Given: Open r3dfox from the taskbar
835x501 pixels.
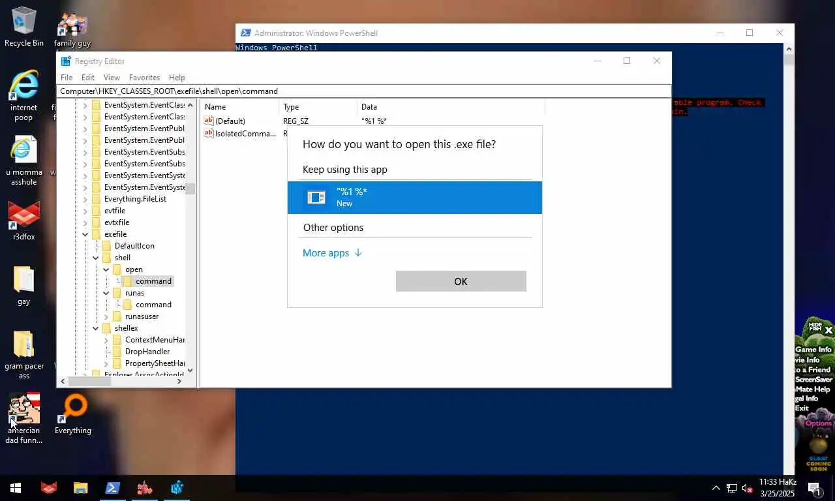Looking at the screenshot, I should click(49, 488).
